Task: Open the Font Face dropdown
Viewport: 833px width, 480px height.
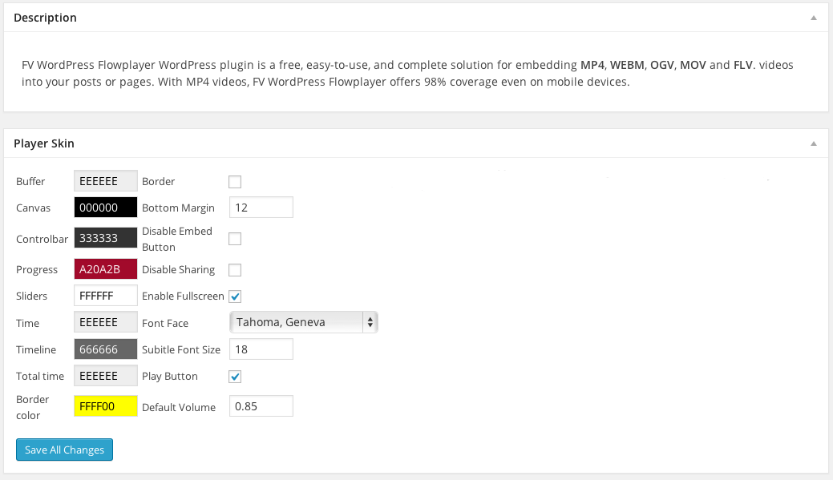Action: click(303, 322)
